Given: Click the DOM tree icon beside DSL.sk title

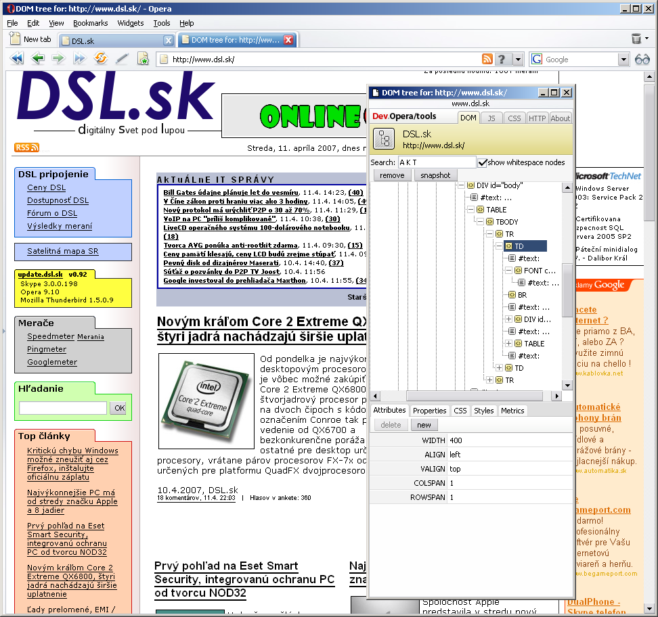Looking at the screenshot, I should (x=384, y=139).
